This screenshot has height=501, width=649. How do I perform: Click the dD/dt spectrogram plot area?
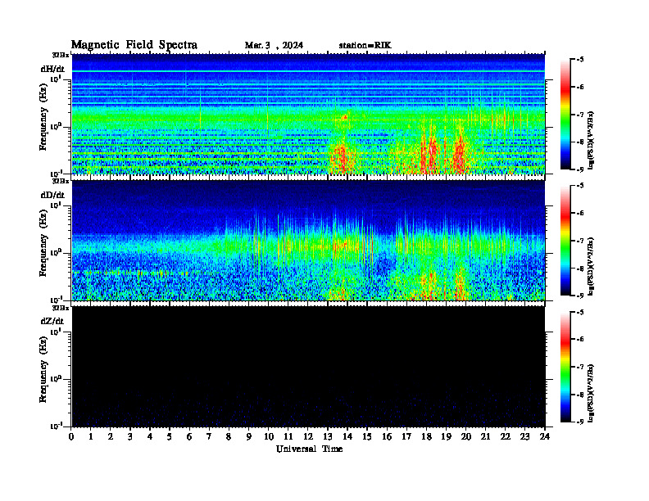click(308, 240)
